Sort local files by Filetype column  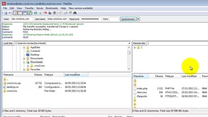point(53,75)
